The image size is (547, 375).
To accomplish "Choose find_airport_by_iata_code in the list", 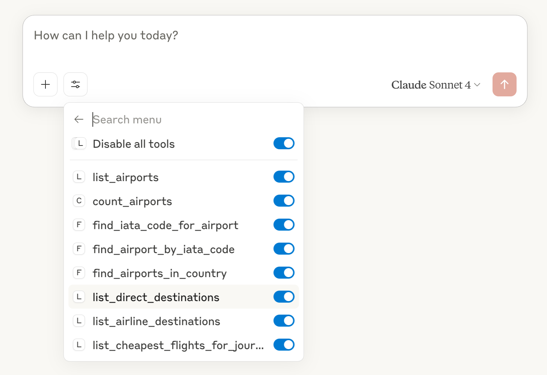I will click(x=163, y=249).
